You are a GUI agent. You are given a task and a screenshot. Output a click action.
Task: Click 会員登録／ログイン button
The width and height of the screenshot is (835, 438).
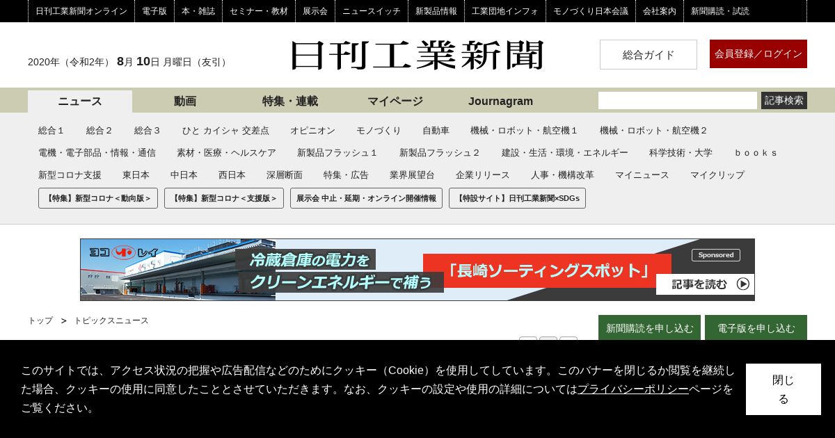758,54
